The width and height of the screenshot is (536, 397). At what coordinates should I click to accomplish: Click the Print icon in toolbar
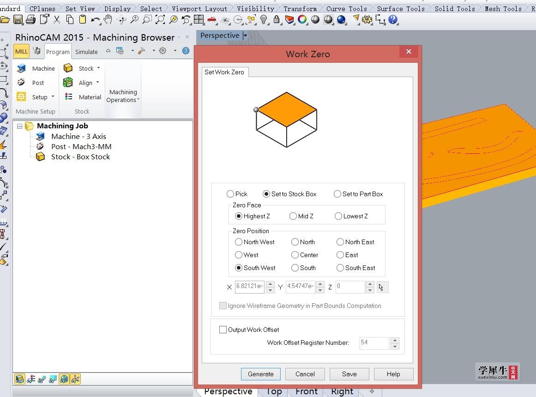click(31, 19)
